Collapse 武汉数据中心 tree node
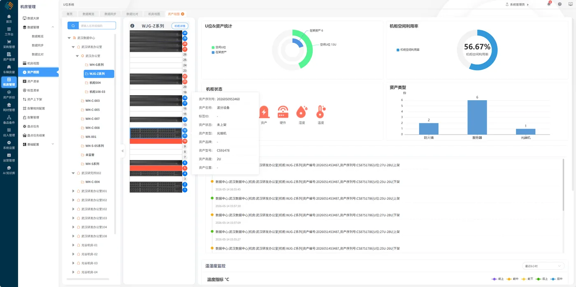 (69, 38)
